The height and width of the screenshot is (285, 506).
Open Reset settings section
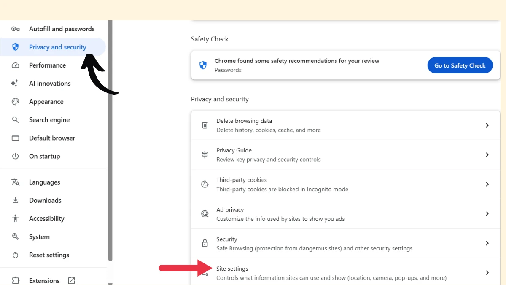53,255
